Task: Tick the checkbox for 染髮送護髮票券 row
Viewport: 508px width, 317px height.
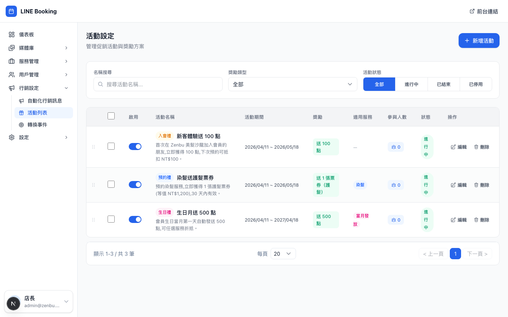Action: [111, 184]
